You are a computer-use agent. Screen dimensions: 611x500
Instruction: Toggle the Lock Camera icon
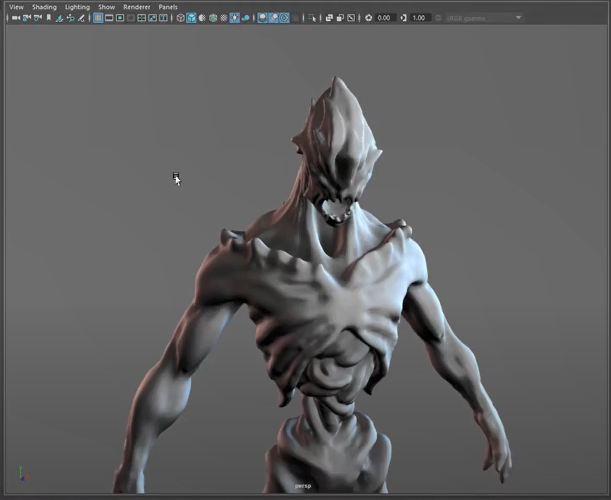coord(27,18)
